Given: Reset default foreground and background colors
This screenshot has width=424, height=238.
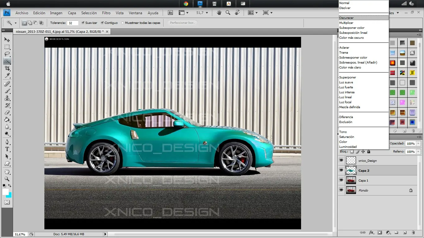Looking at the screenshot, I should click(4, 186).
